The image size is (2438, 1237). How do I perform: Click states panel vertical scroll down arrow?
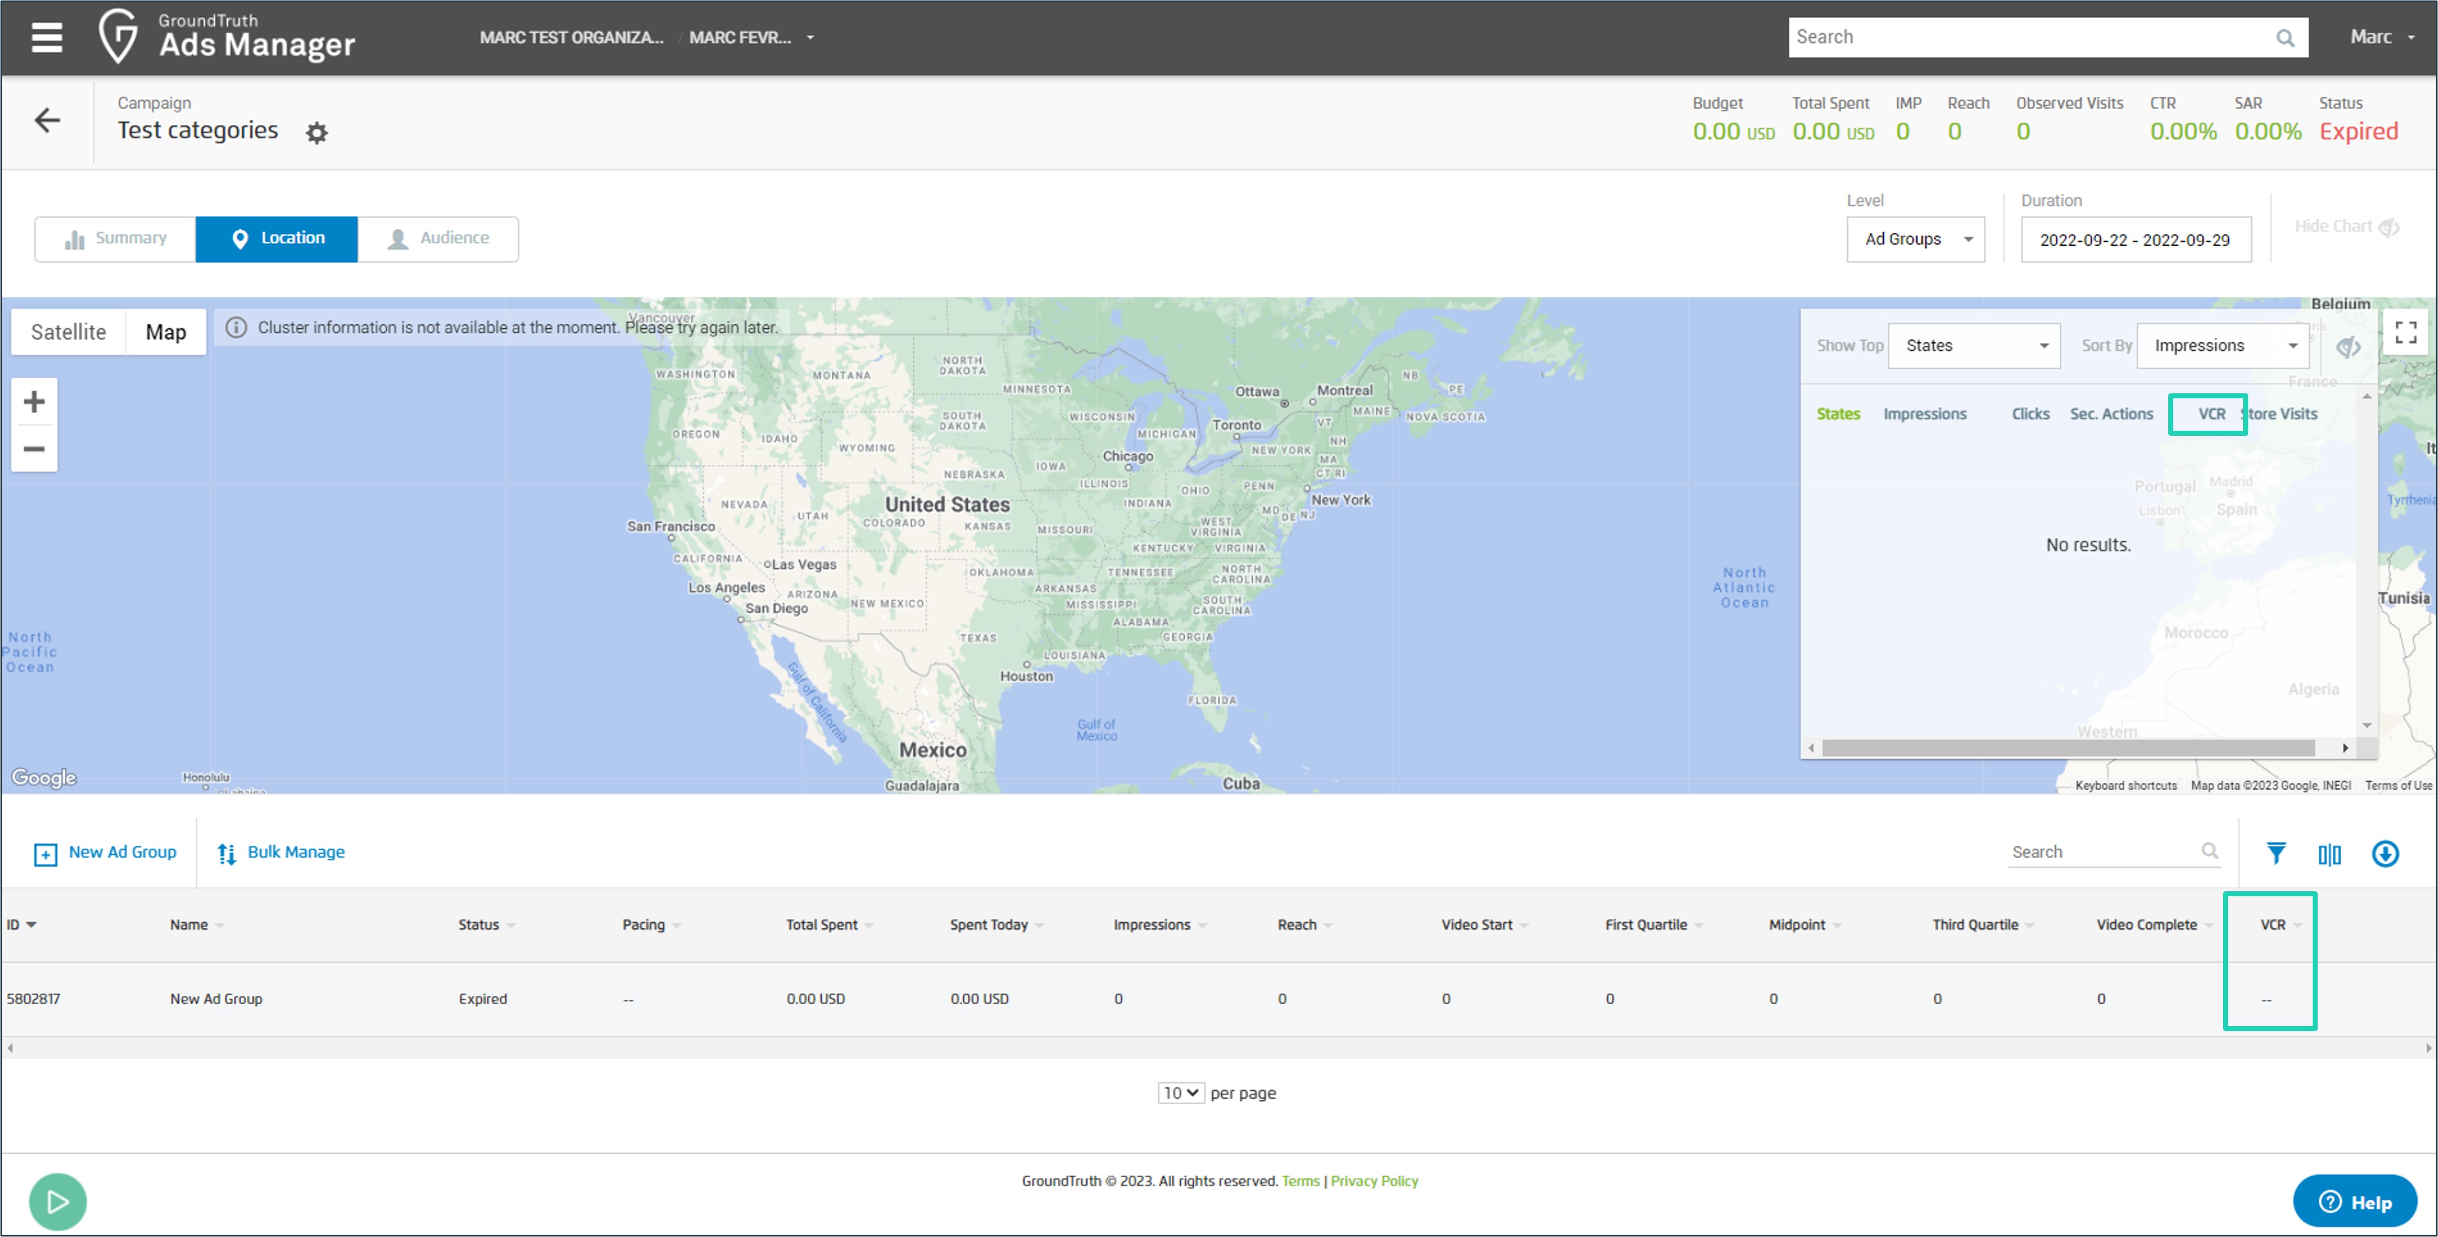2366,726
